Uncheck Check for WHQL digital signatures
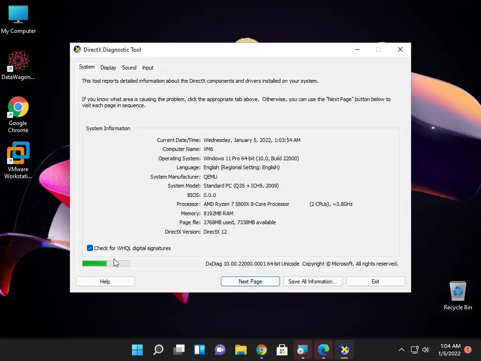The width and height of the screenshot is (481, 361). point(90,248)
